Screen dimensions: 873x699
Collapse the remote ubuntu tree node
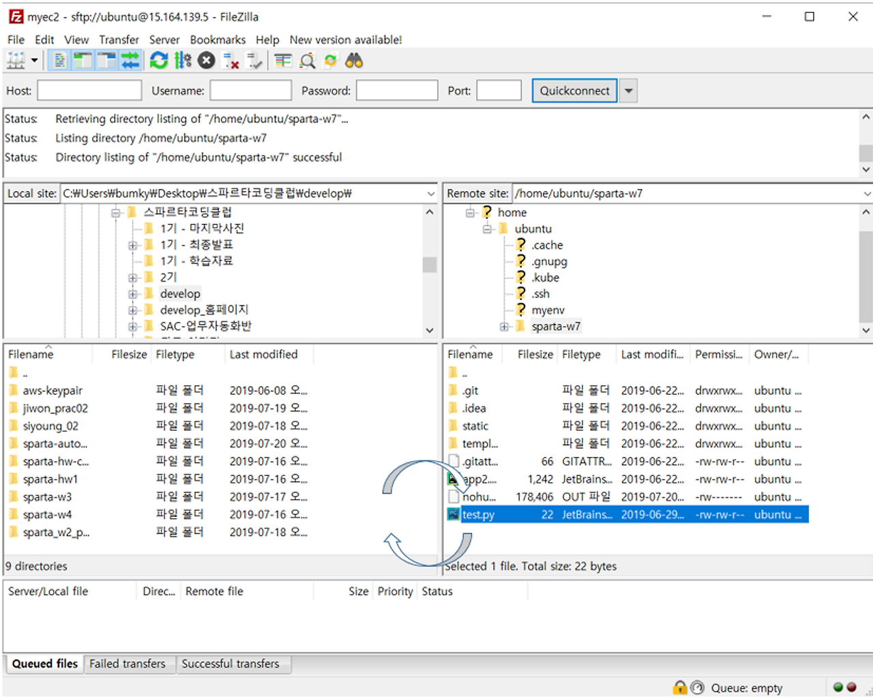[487, 229]
